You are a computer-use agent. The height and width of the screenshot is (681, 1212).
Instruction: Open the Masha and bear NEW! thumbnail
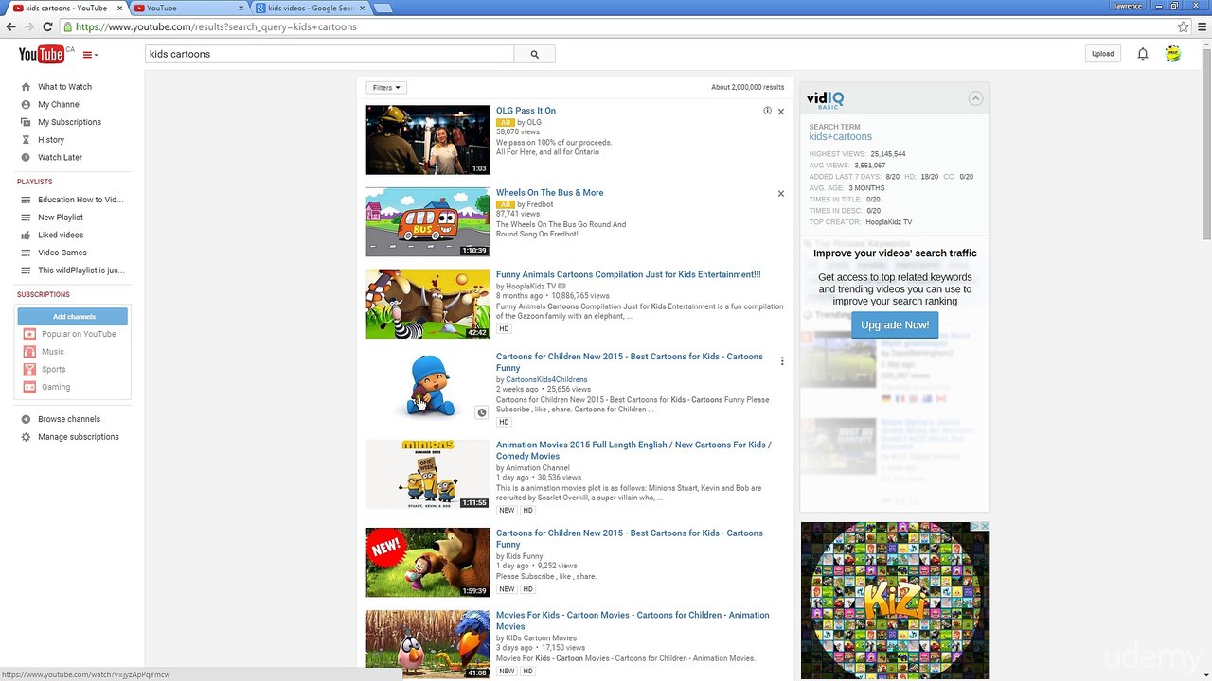pyautogui.click(x=428, y=562)
